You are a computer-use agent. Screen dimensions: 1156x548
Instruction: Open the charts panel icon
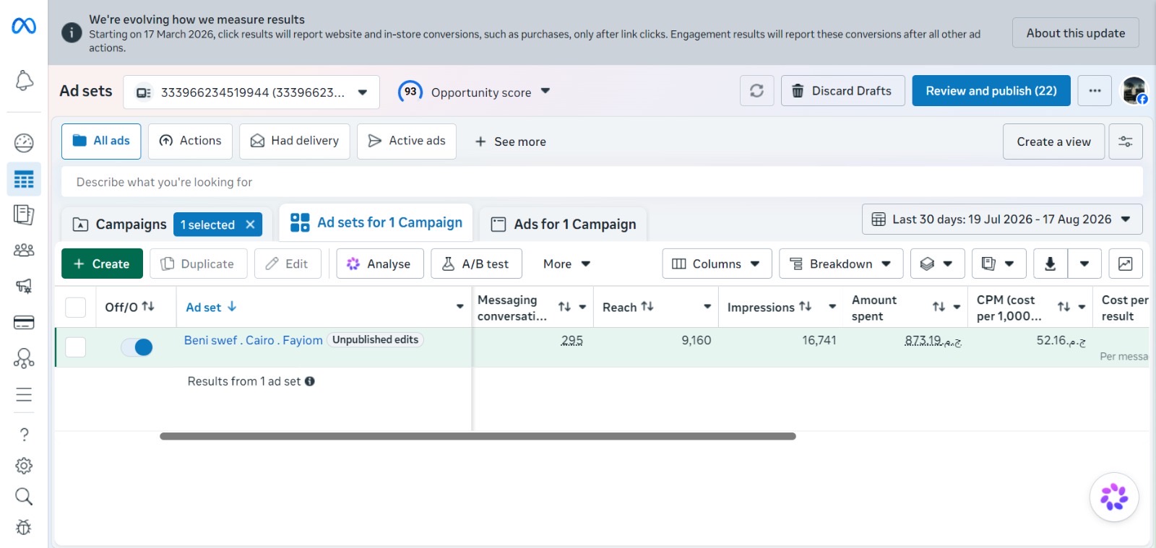tap(1125, 264)
